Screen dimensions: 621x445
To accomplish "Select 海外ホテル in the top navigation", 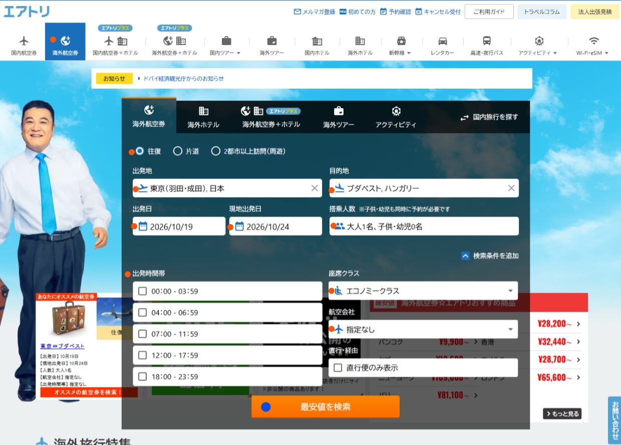I will click(360, 45).
